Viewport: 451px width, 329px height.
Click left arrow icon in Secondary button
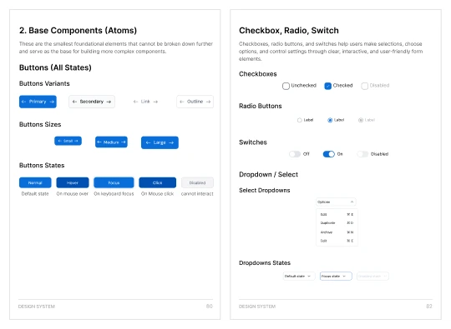[x=74, y=102]
